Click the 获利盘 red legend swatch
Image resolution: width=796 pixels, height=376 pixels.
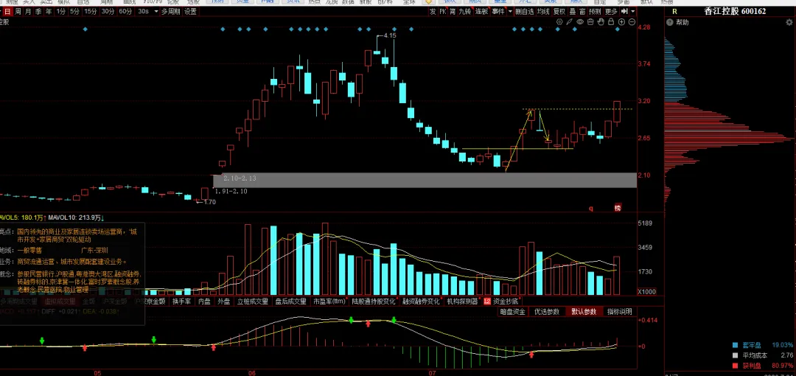(735, 366)
